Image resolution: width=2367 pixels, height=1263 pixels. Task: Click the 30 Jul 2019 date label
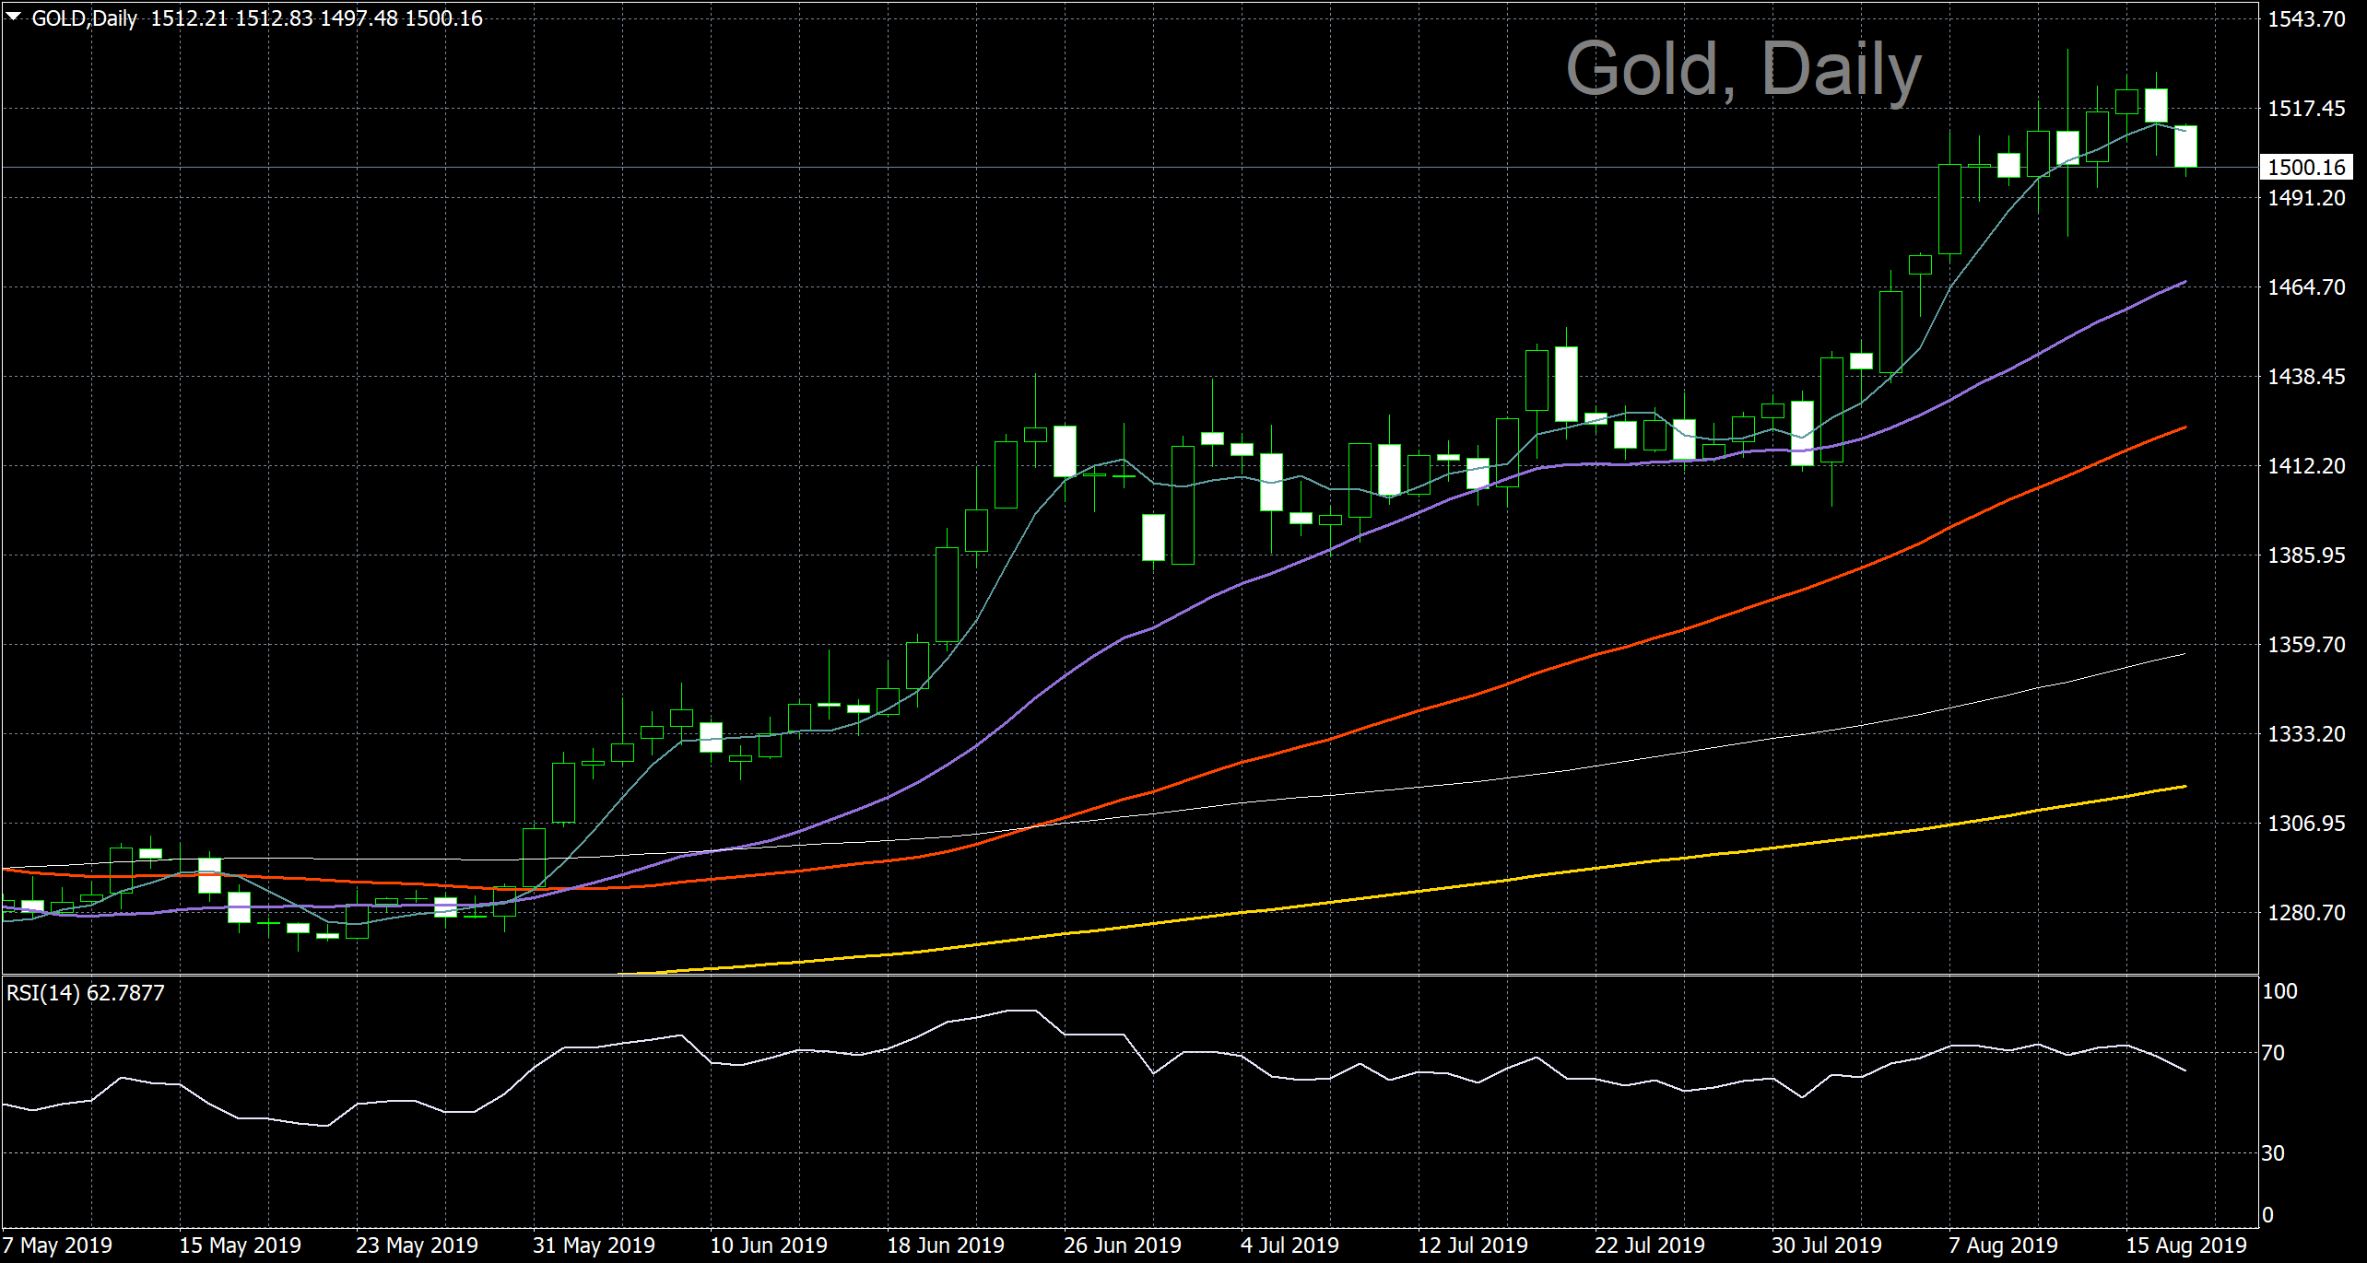1826,1245
